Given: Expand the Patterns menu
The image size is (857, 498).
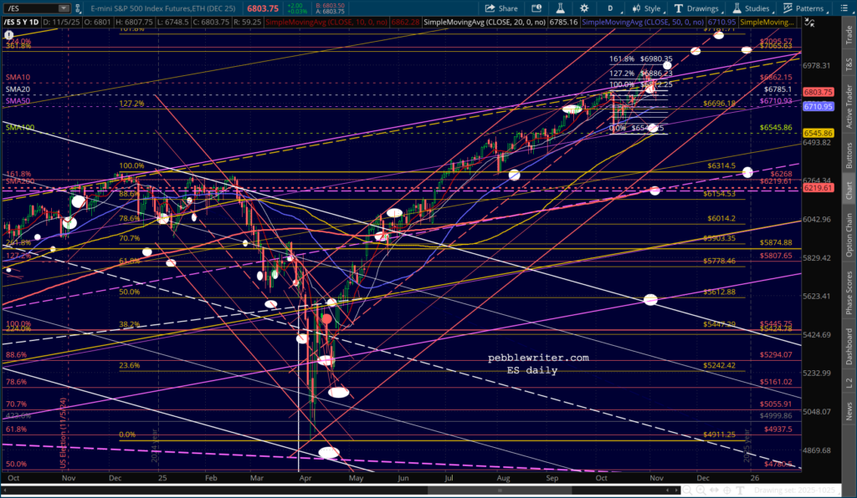Looking at the screenshot, I should pos(804,8).
